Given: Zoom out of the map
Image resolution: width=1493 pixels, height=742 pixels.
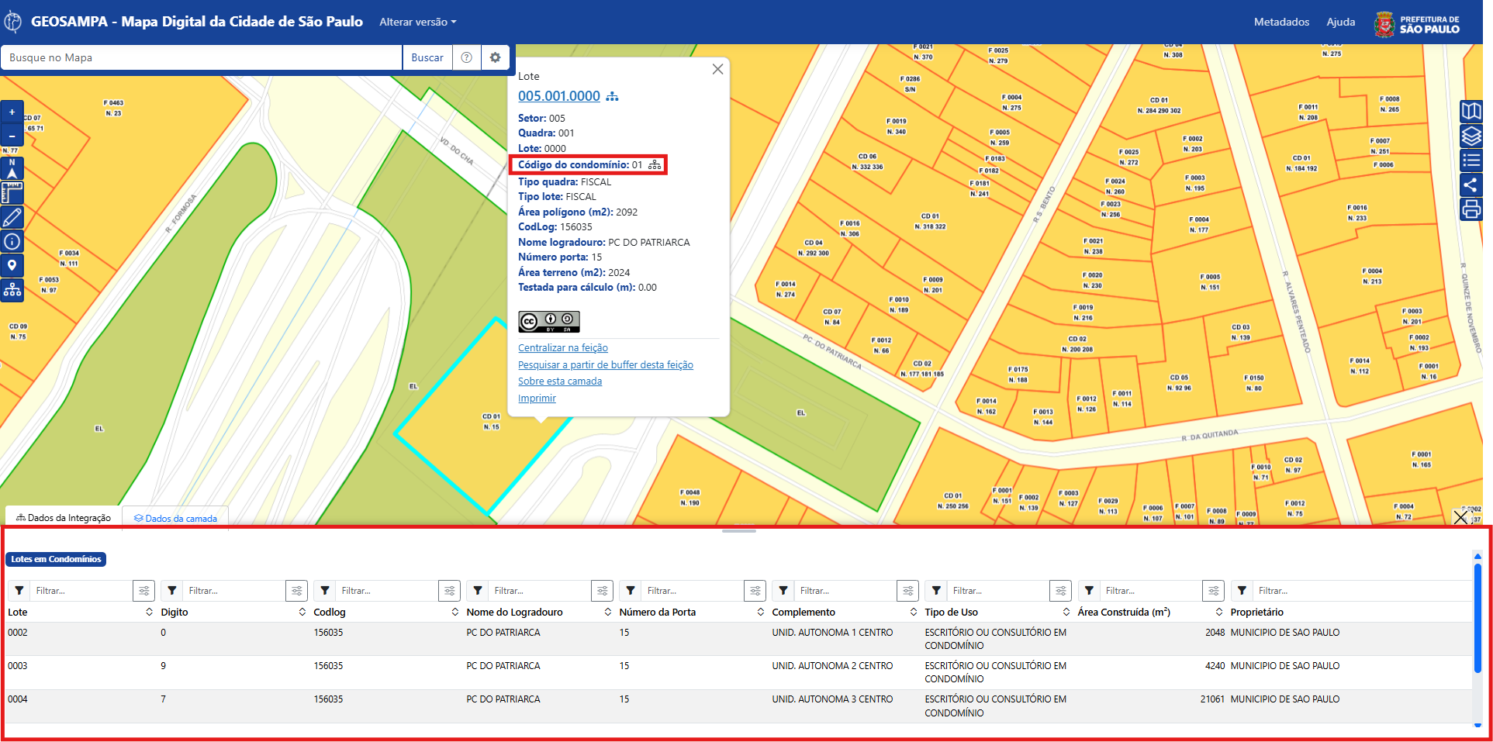Looking at the screenshot, I should pyautogui.click(x=12, y=136).
